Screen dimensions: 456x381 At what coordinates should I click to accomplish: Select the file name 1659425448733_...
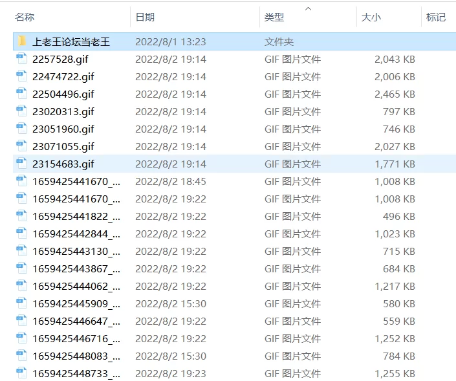click(x=76, y=373)
